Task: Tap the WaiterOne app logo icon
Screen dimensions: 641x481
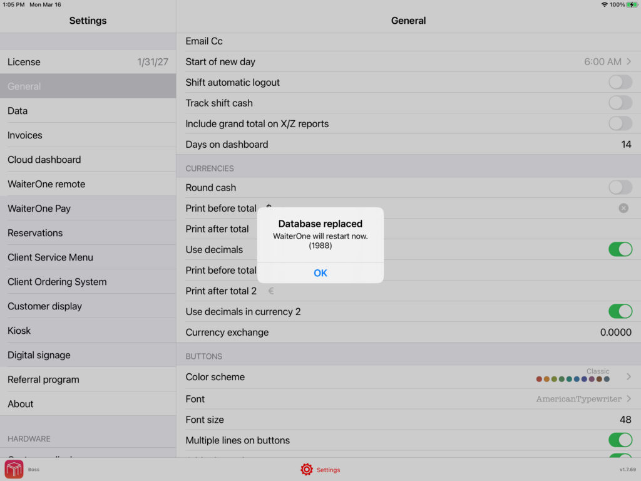Action: (14, 469)
